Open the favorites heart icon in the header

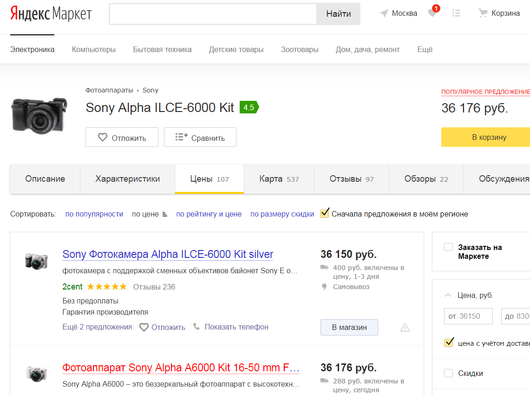point(432,13)
